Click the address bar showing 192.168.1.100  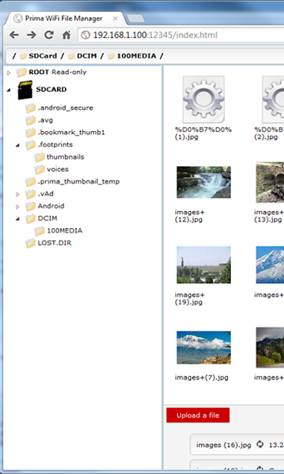[181, 35]
